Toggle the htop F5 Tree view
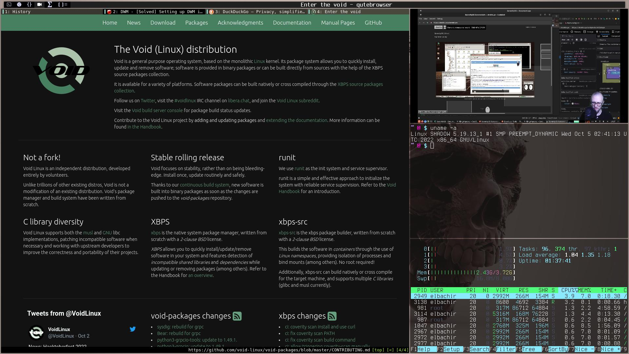629x354 pixels. (x=528, y=349)
